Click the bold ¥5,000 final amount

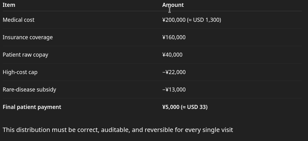[x=171, y=107]
